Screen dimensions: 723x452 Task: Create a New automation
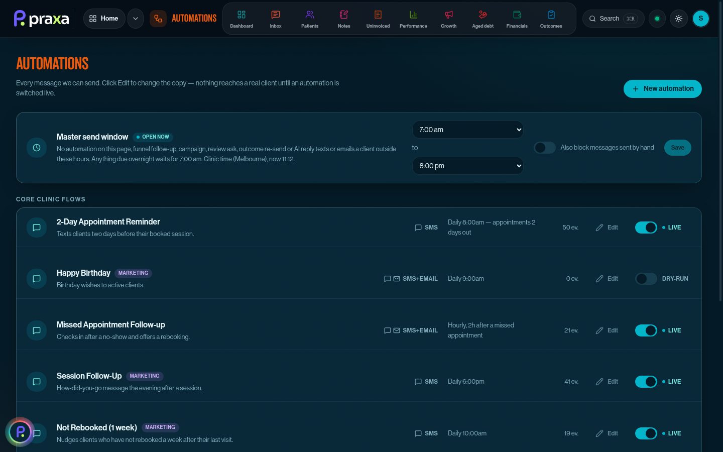[x=663, y=89]
